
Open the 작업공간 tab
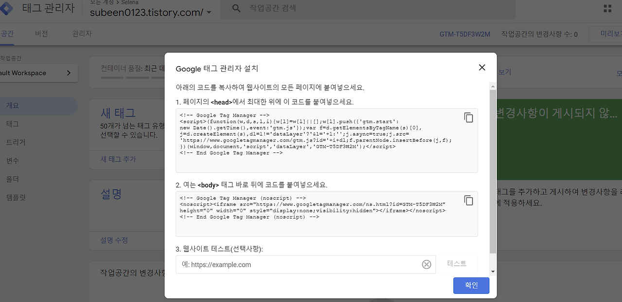pos(7,34)
